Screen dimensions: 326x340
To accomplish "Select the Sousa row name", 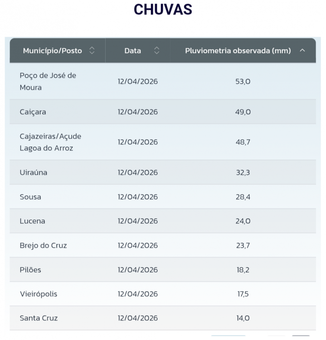I will click(30, 197).
